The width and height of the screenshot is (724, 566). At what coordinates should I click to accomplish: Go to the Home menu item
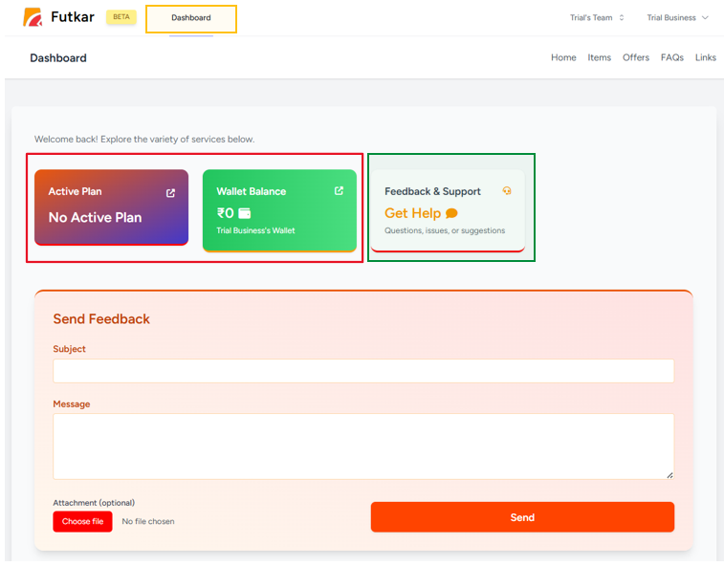[x=563, y=57]
